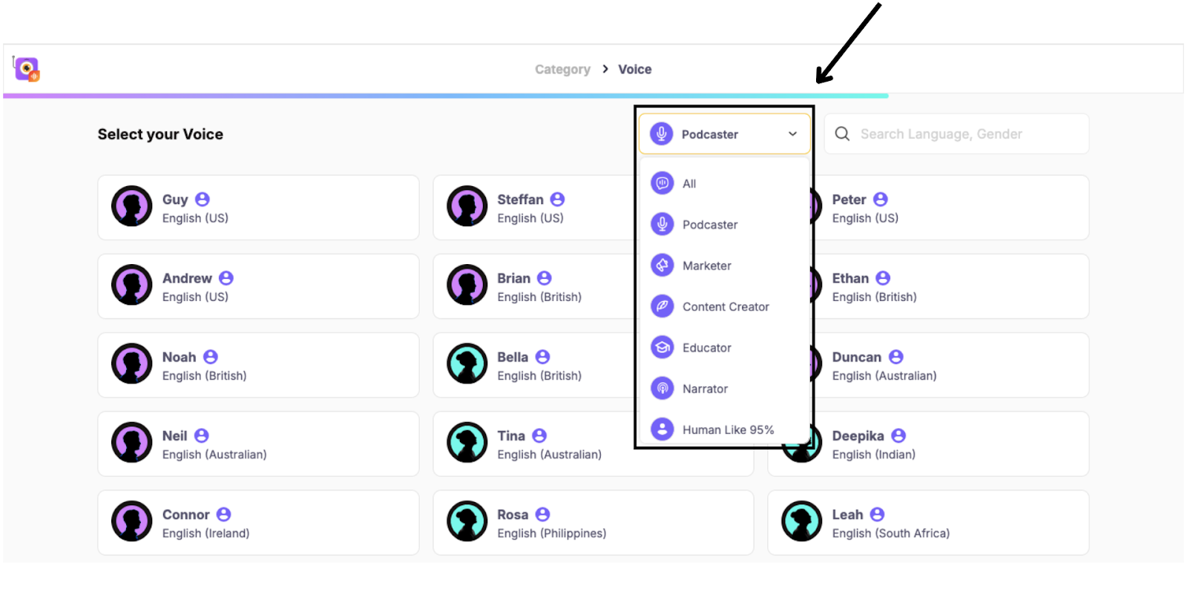
Task: Click the profile badge icon next to Neil
Action: pos(202,435)
